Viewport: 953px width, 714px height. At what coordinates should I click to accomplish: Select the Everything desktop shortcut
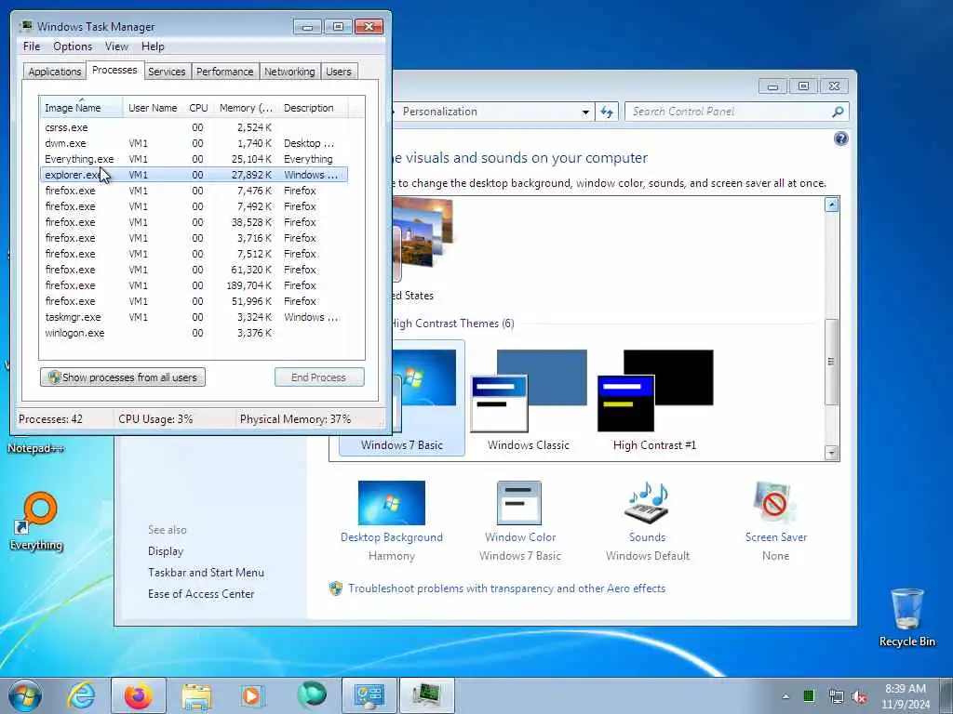tap(36, 521)
